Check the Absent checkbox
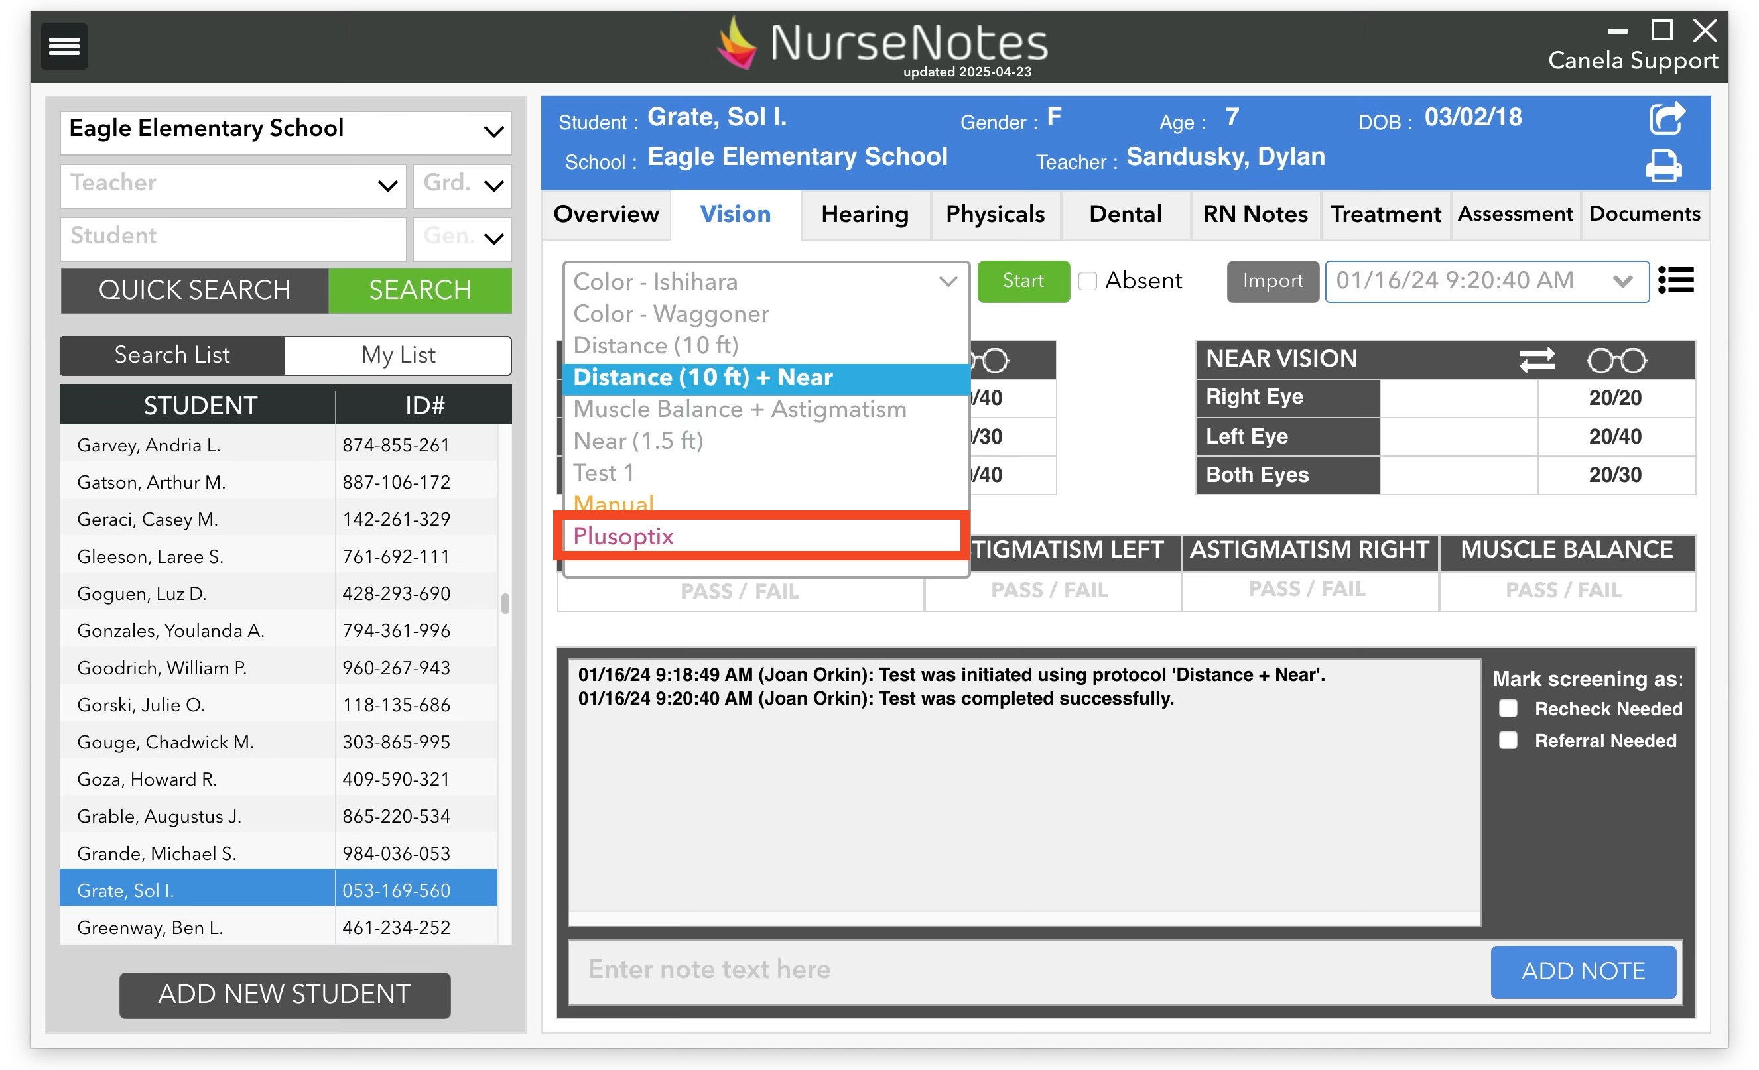The width and height of the screenshot is (1759, 1070). click(1087, 281)
